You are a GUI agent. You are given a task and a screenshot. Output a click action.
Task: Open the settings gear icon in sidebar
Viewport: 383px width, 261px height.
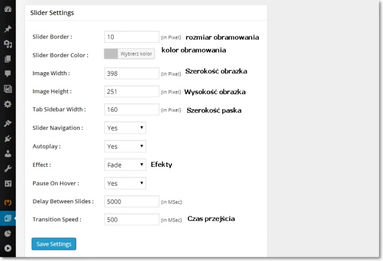(x=8, y=104)
